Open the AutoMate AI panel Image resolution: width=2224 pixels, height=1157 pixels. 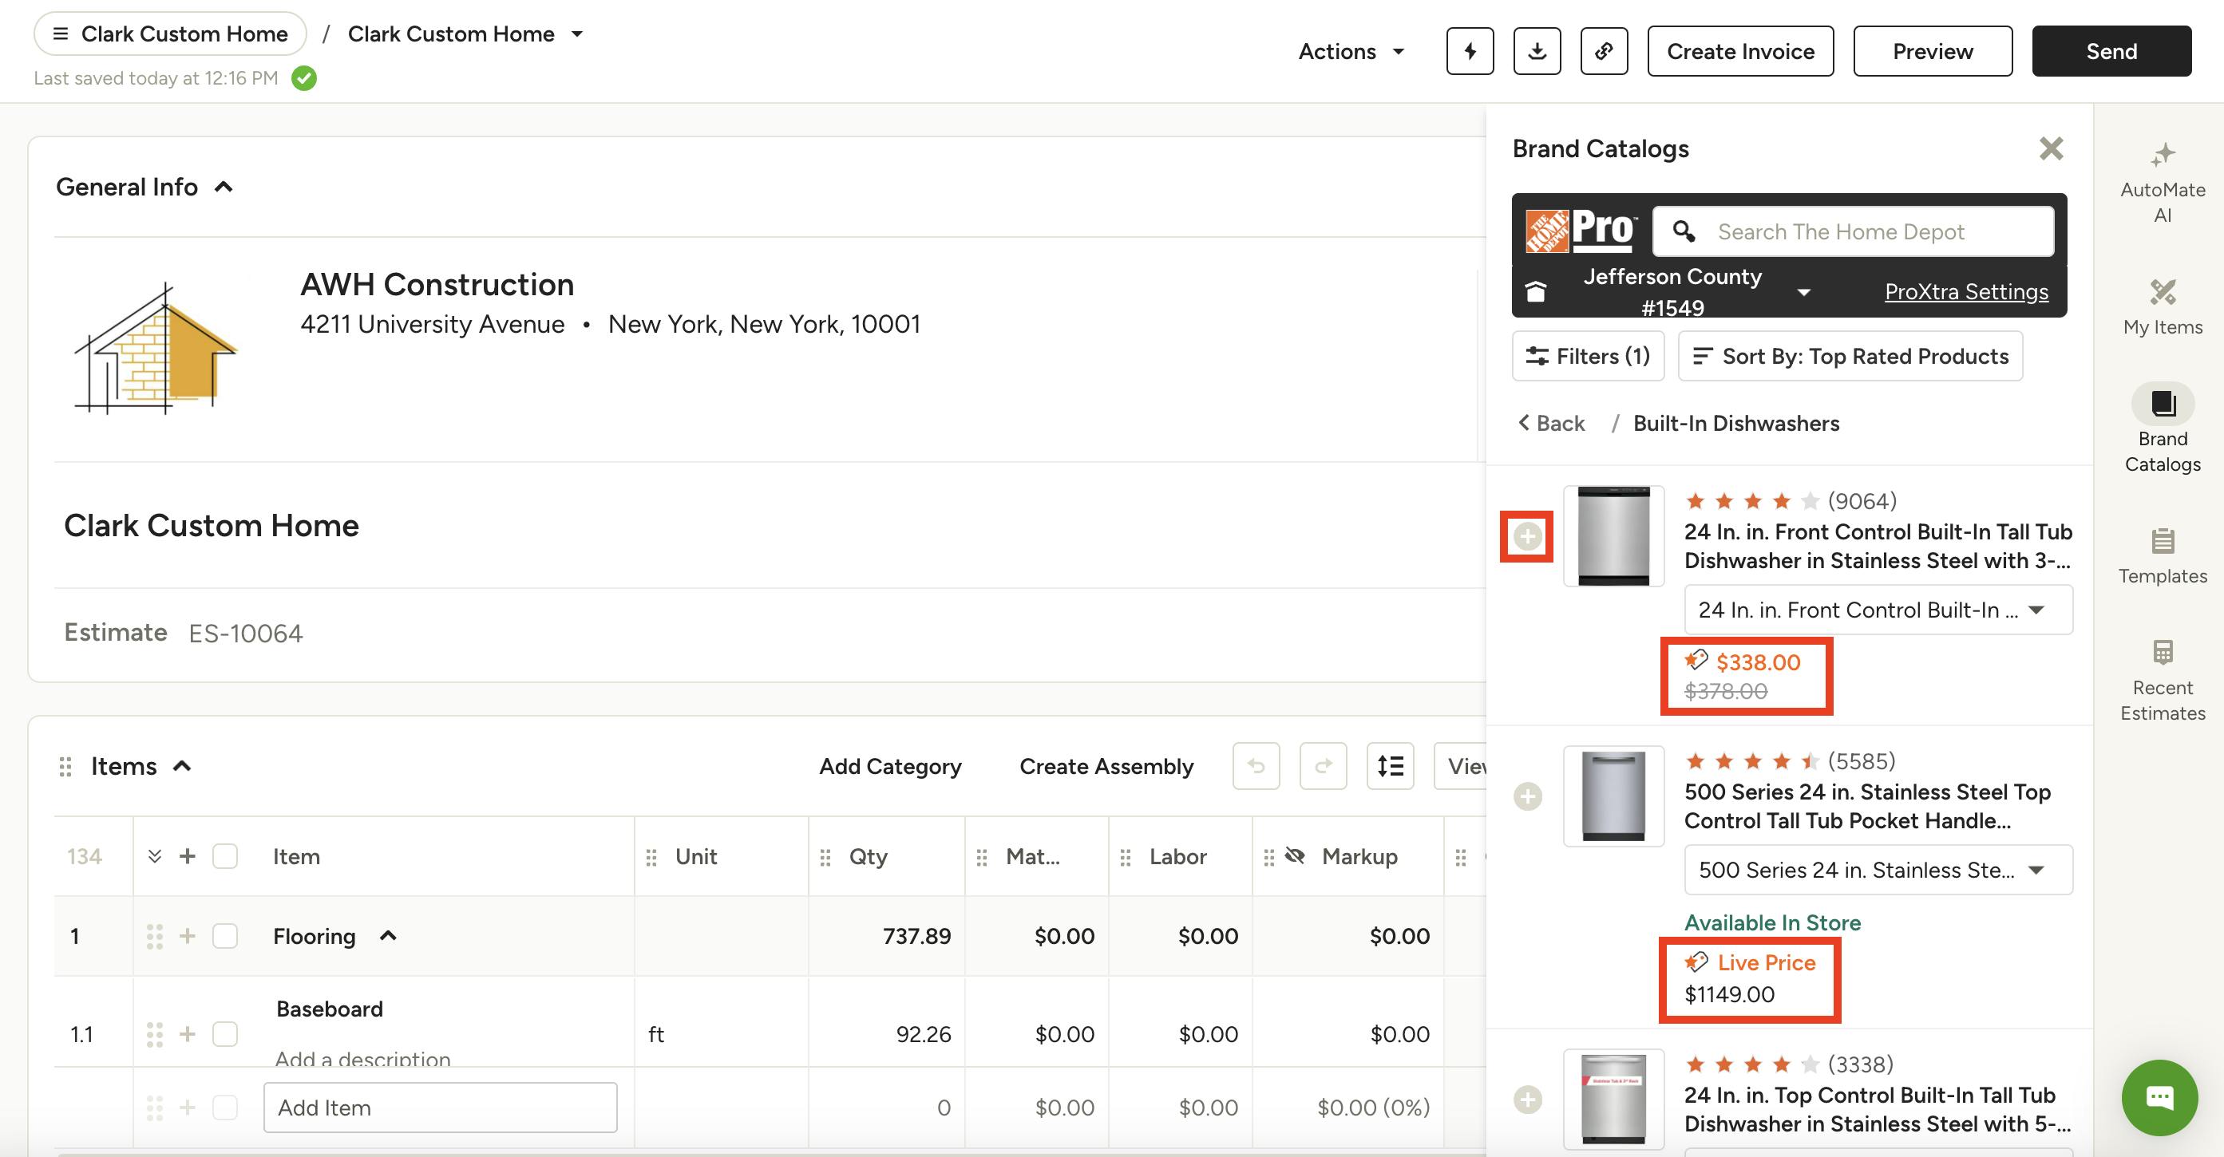pyautogui.click(x=2163, y=182)
